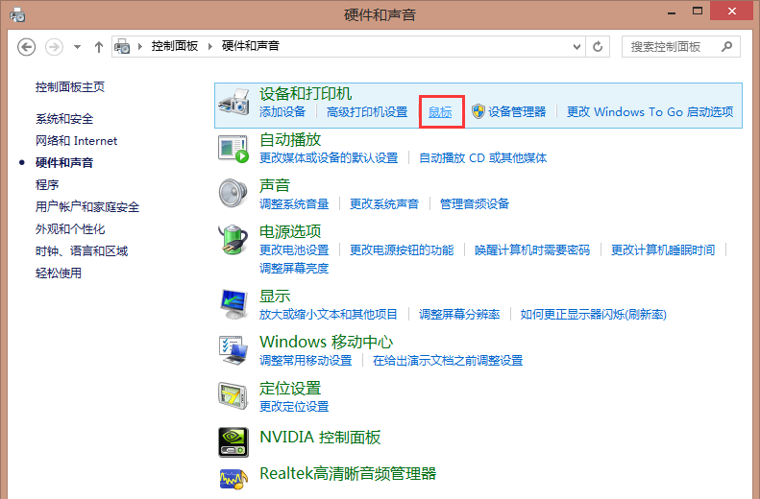
Task: Select 网络和 Internet in sidebar
Action: [x=76, y=140]
